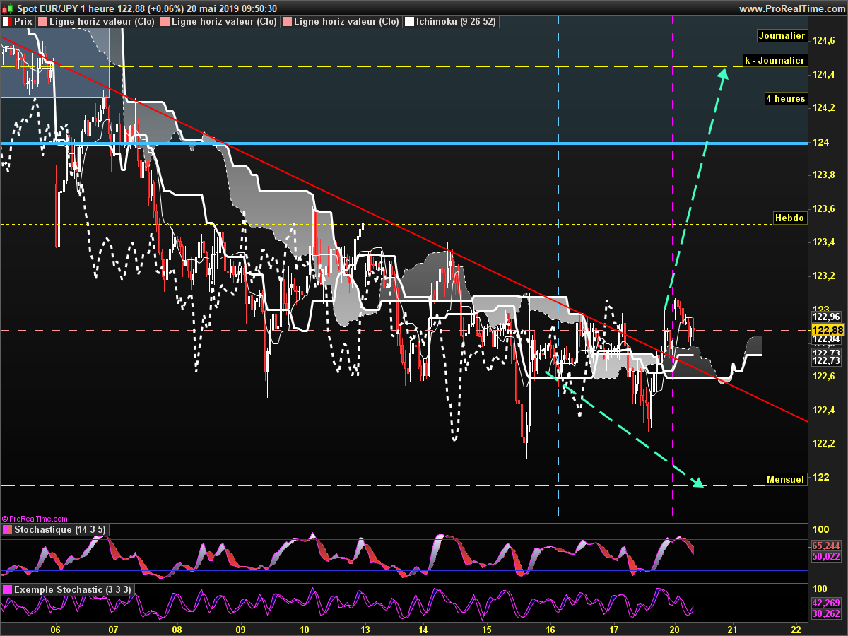Image resolution: width=848 pixels, height=636 pixels.
Task: Click the upward green dashed arrow head
Action: click(x=724, y=73)
